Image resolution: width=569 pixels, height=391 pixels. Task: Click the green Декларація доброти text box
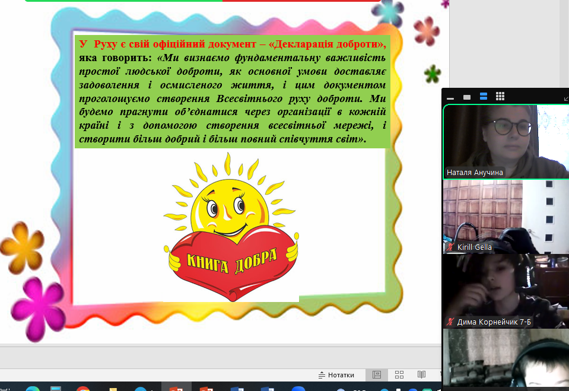click(x=232, y=91)
